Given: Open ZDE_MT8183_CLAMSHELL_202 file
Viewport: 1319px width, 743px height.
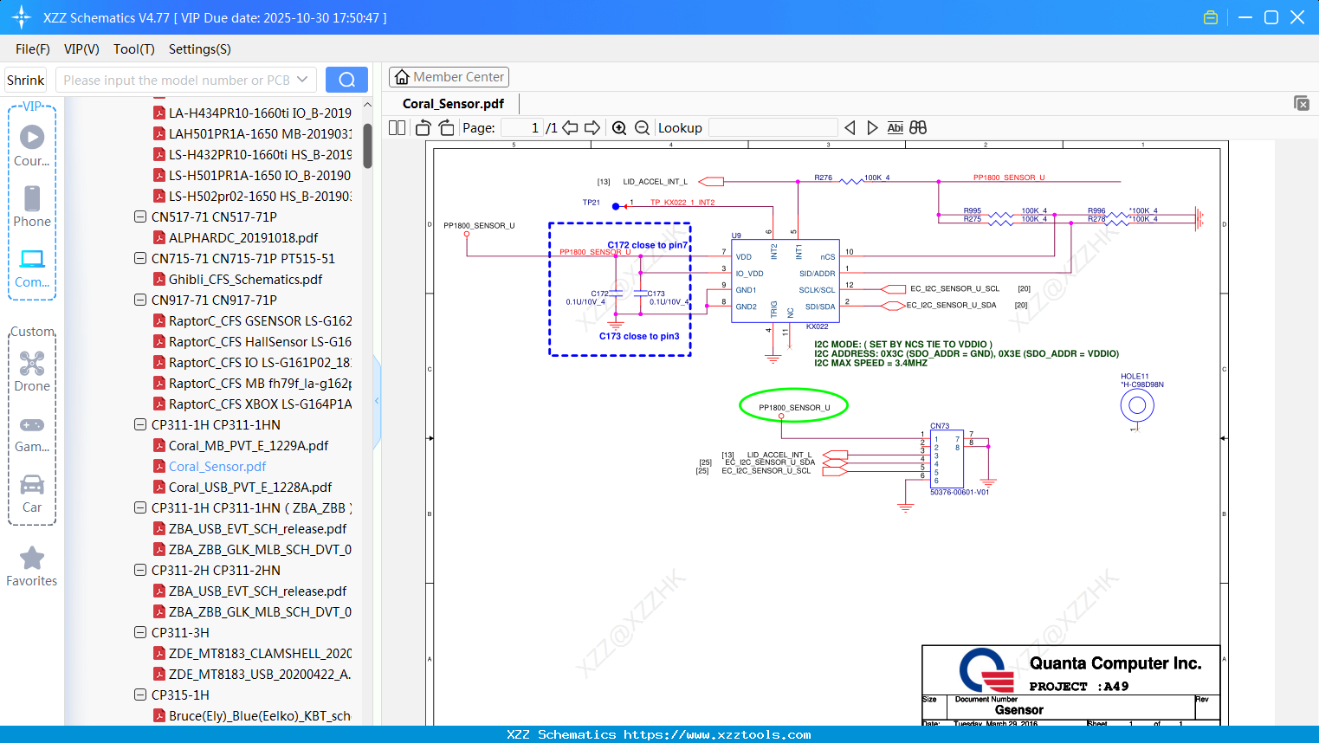Looking at the screenshot, I should pyautogui.click(x=260, y=653).
